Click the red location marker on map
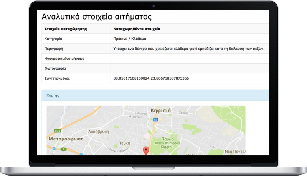The width and height of the screenshot is (307, 176). (145, 150)
